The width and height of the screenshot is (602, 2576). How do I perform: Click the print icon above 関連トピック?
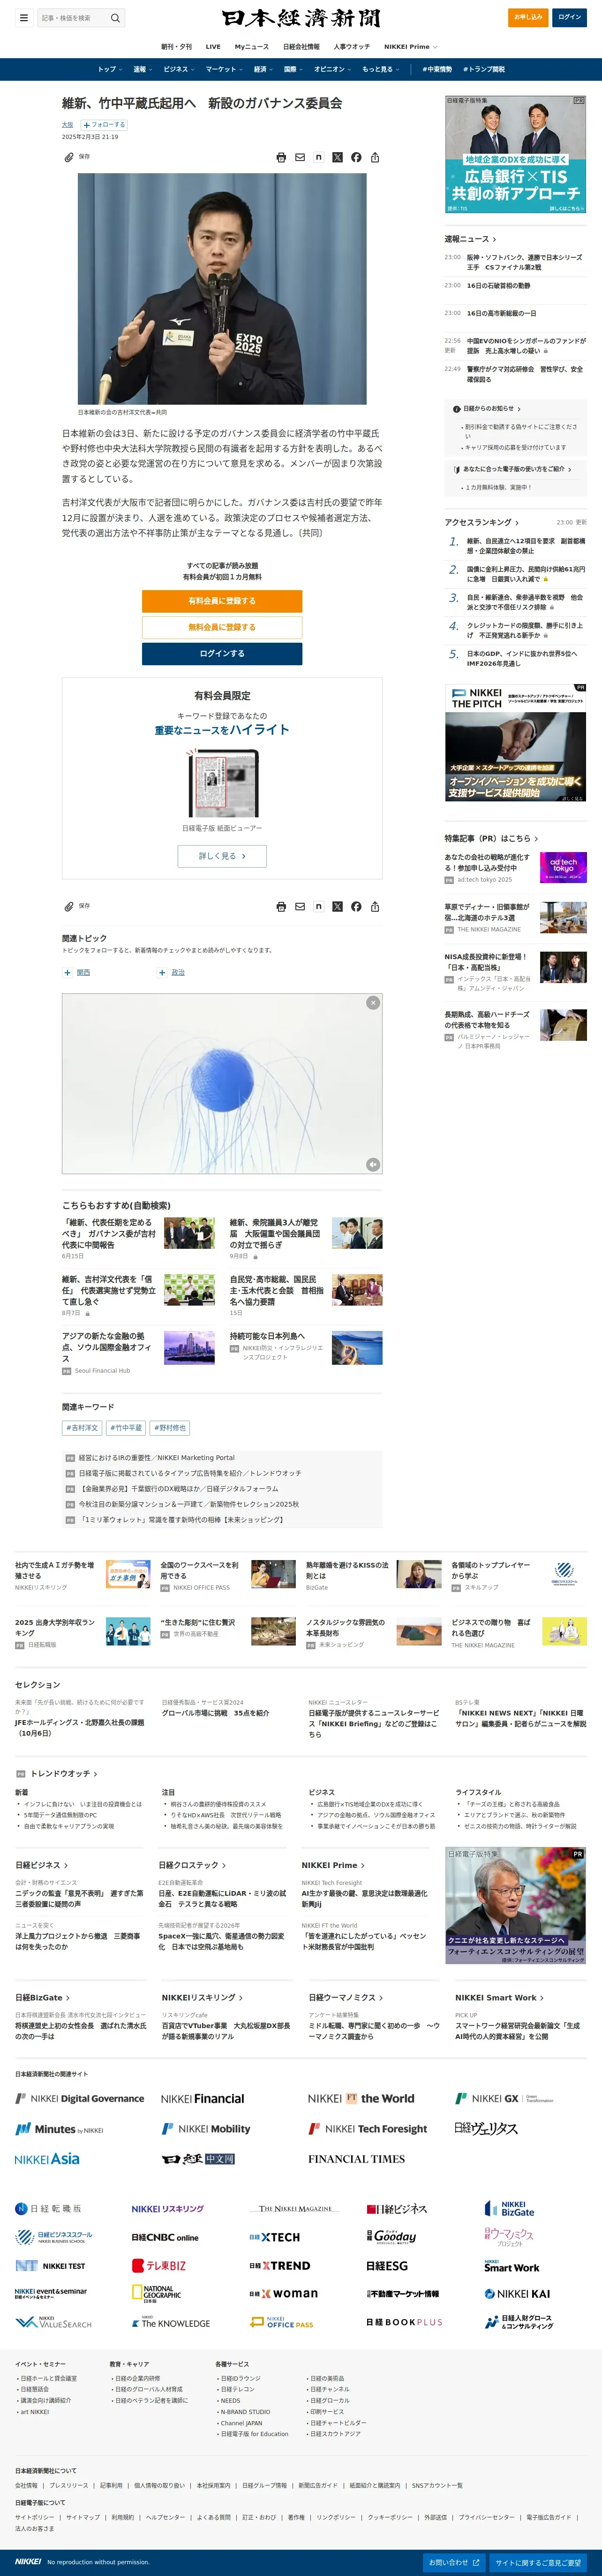281,906
